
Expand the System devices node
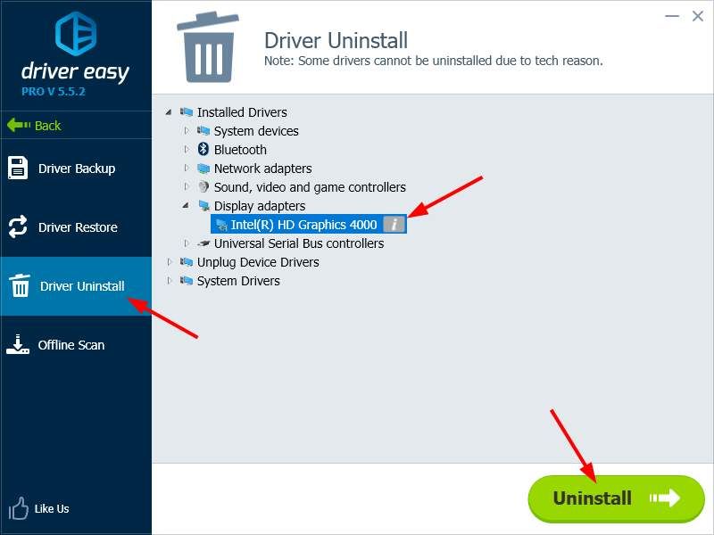click(x=187, y=131)
